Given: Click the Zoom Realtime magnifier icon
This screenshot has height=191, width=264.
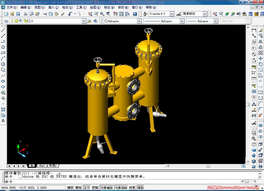Looking at the screenshot, I should coord(96,14).
